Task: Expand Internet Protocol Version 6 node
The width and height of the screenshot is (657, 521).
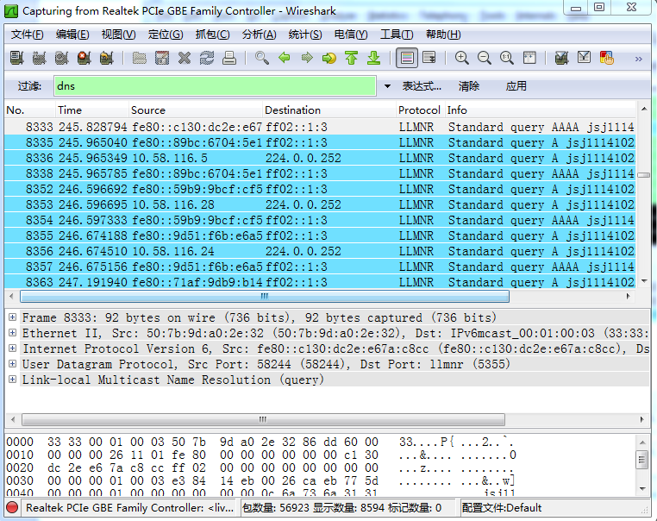Action: tap(13, 348)
